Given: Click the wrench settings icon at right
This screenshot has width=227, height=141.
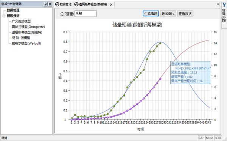Looking at the screenshot, I should click(x=224, y=5).
